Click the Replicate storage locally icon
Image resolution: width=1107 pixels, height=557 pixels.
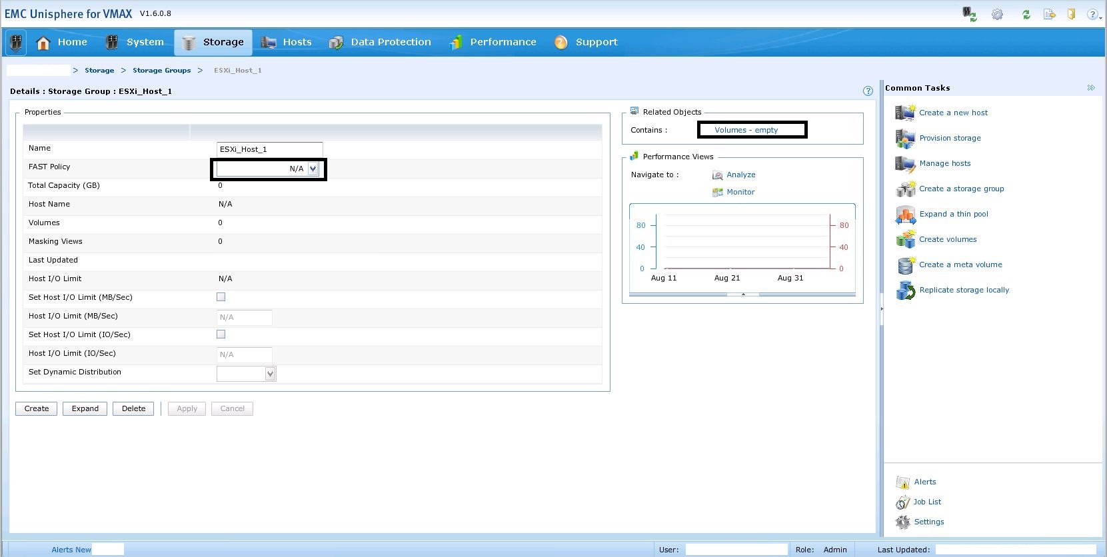click(x=905, y=290)
